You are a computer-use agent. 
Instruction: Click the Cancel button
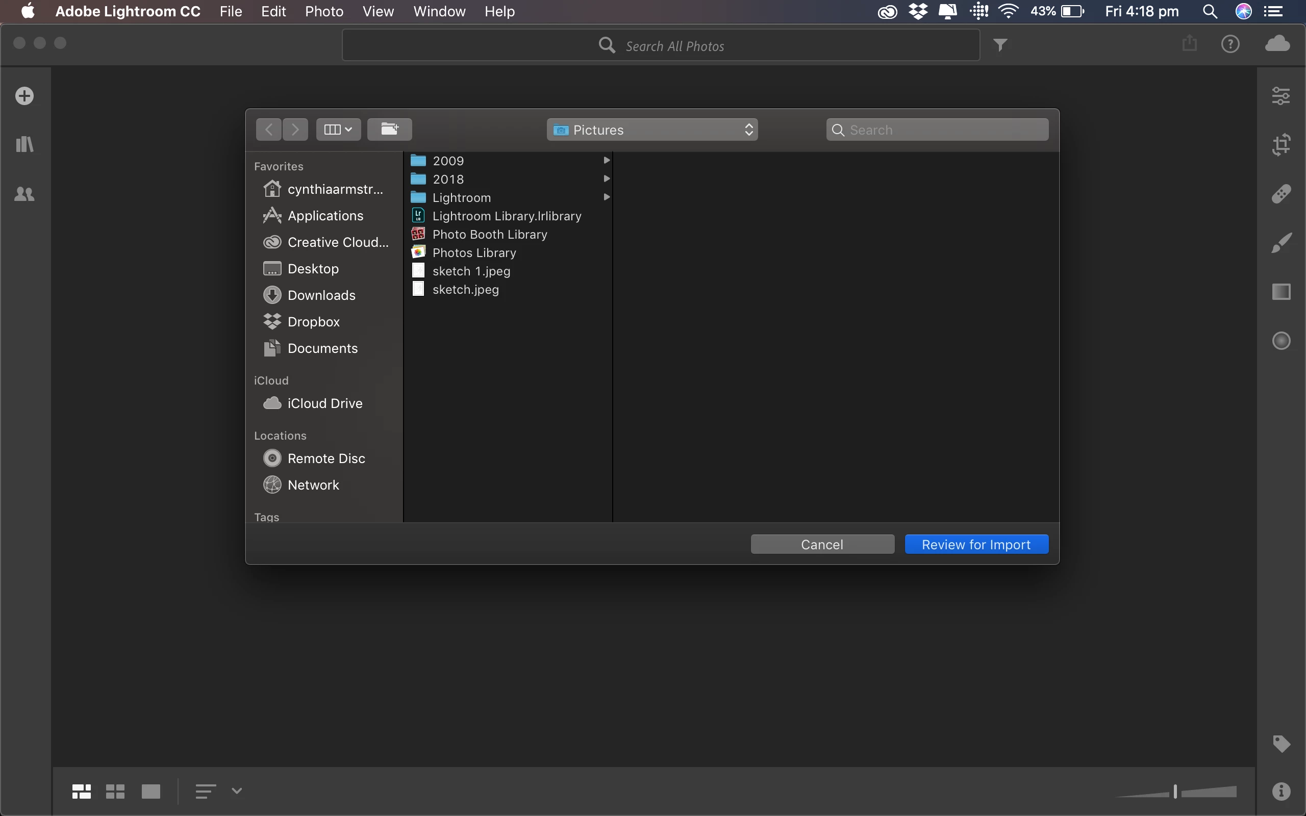[822, 544]
